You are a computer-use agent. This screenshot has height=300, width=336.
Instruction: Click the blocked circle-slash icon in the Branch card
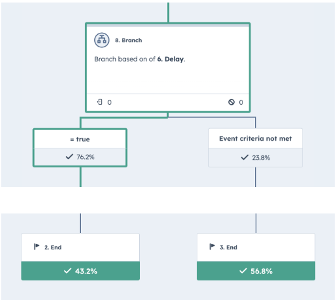tap(232, 102)
